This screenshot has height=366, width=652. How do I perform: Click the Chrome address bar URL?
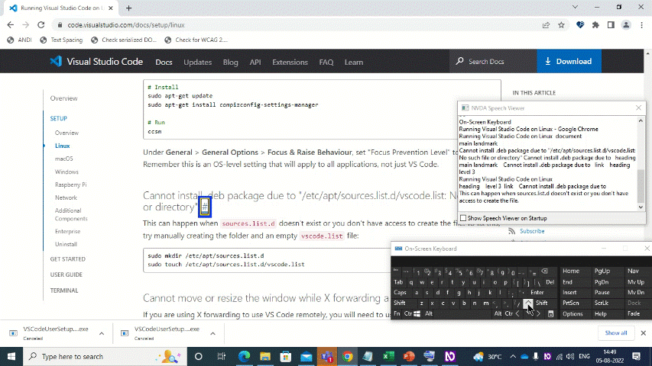tap(126, 25)
